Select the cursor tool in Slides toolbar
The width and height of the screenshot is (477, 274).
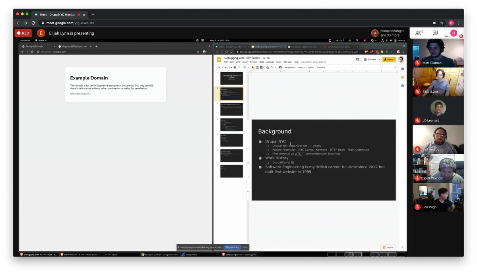[253, 68]
